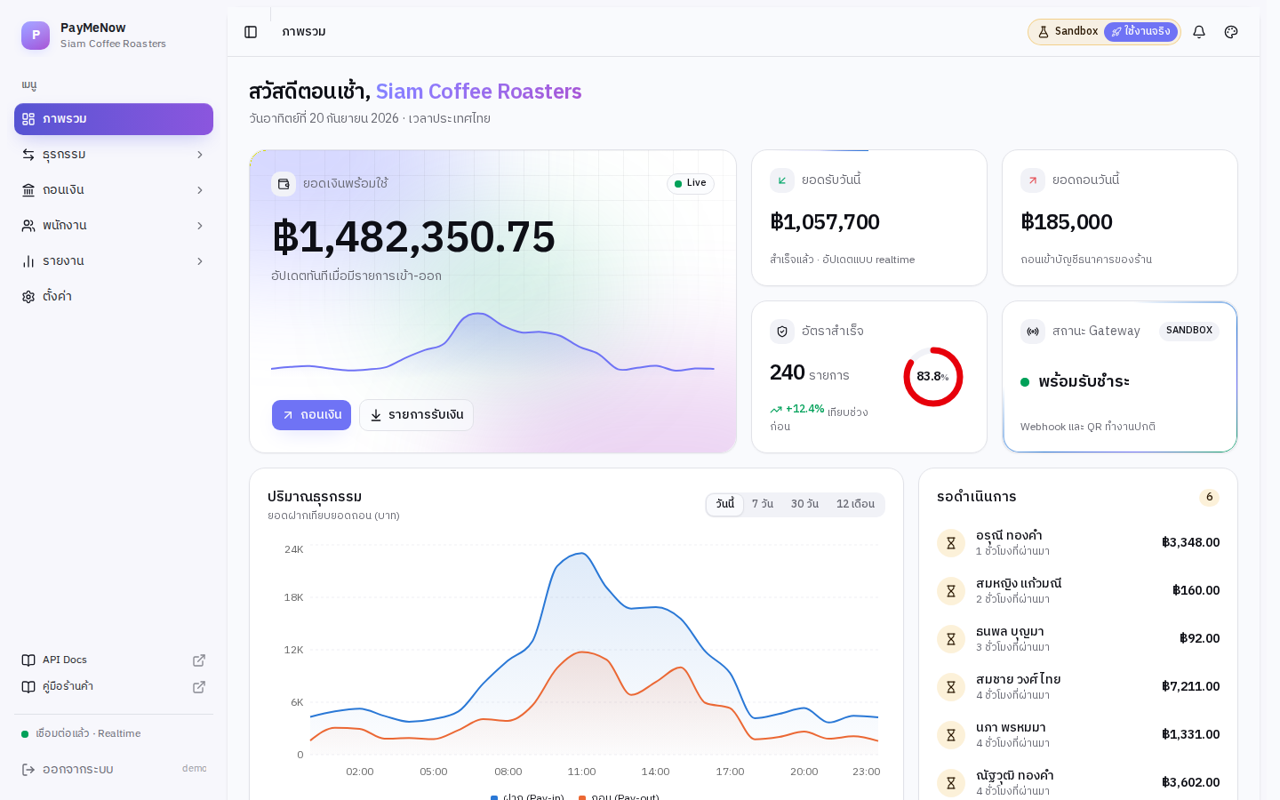Click the เชื่อมต่อแล้ว · Realtime status text
1280x800 pixels.
pyautogui.click(x=88, y=734)
